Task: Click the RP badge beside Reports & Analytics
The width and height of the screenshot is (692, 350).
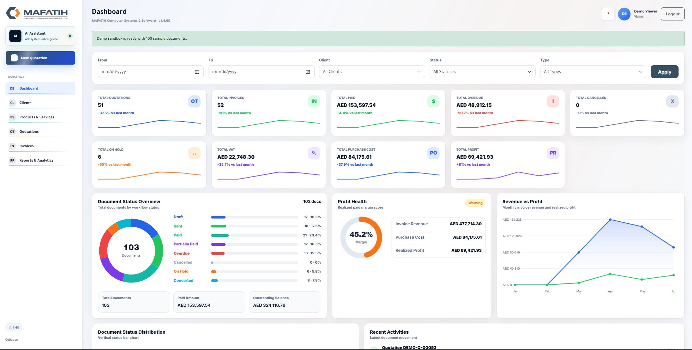Action: point(12,160)
